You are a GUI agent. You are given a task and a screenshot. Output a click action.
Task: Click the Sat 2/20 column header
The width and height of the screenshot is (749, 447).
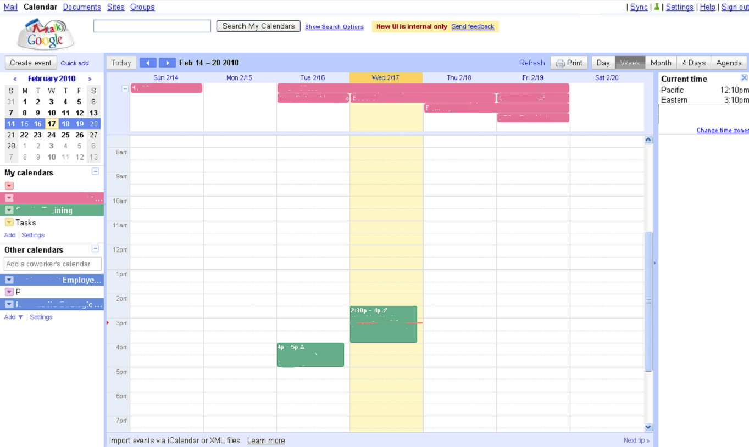(607, 78)
